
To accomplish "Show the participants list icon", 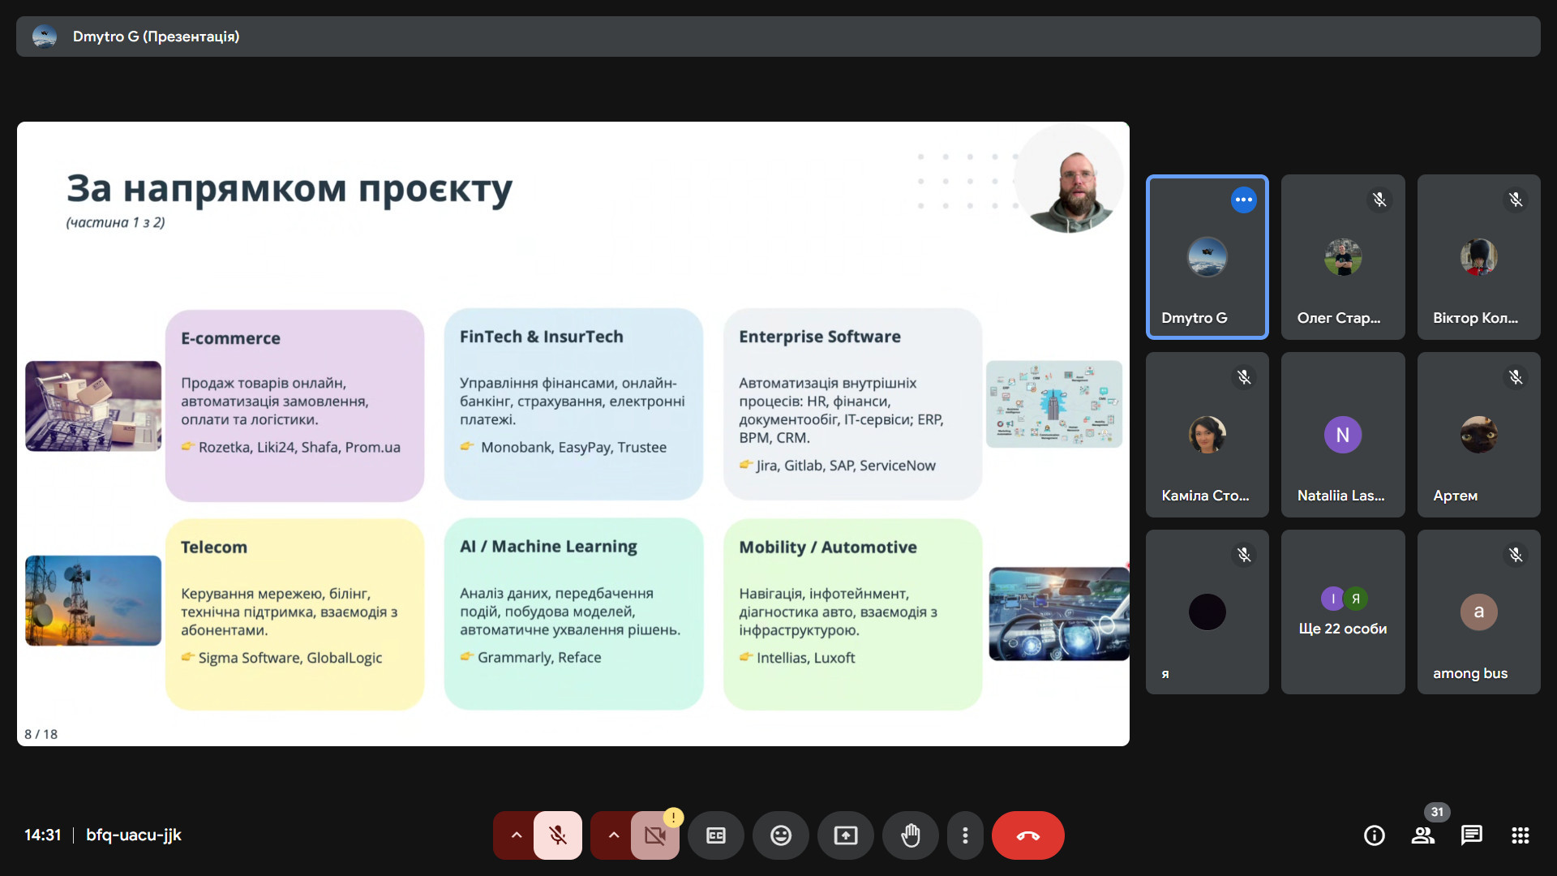I will [1423, 835].
